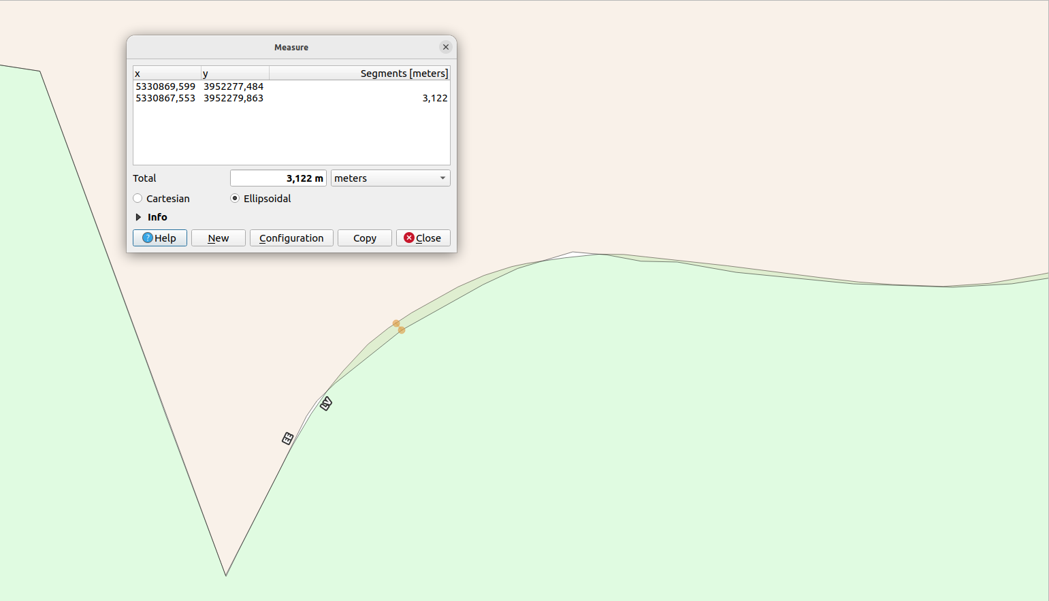This screenshot has height=601, width=1049.
Task: Click the Measure dialog title
Action: (291, 47)
